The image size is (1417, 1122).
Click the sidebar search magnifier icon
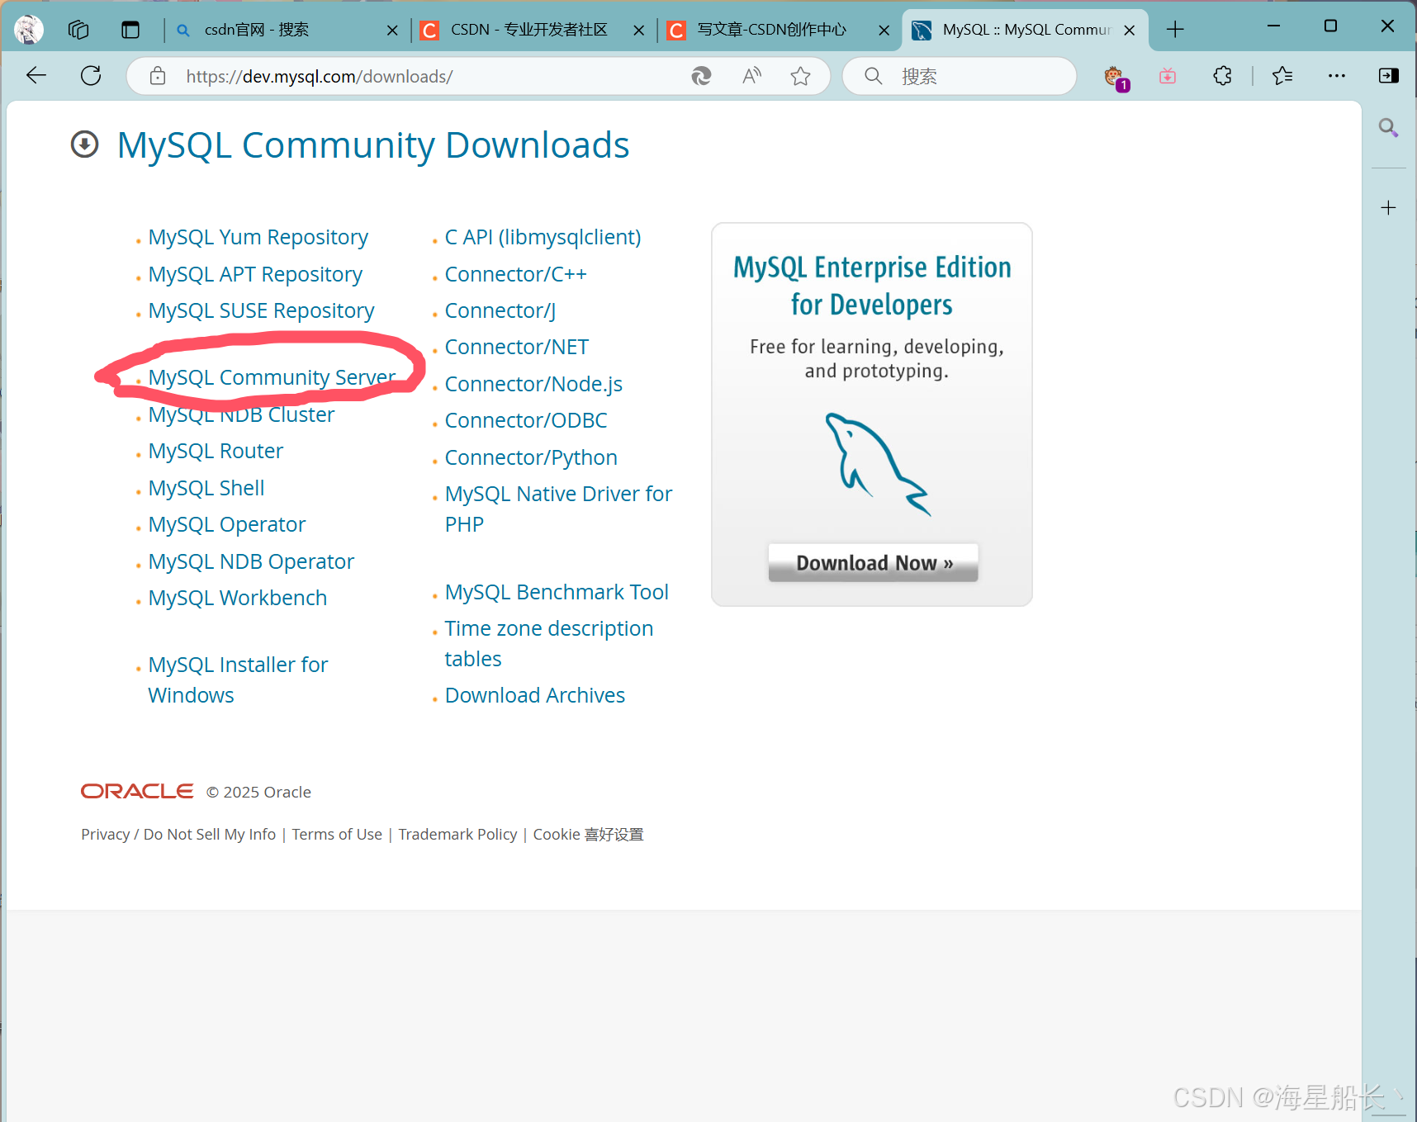1388,127
